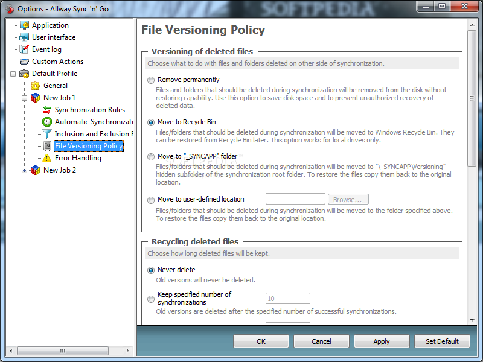Select Remove permanently option
This screenshot has height=362, width=483.
click(x=150, y=80)
